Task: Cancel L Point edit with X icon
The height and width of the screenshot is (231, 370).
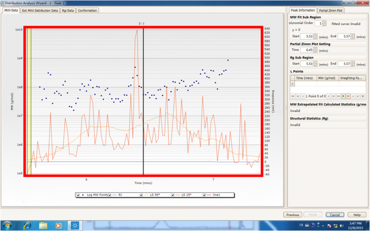Action: (x=363, y=96)
